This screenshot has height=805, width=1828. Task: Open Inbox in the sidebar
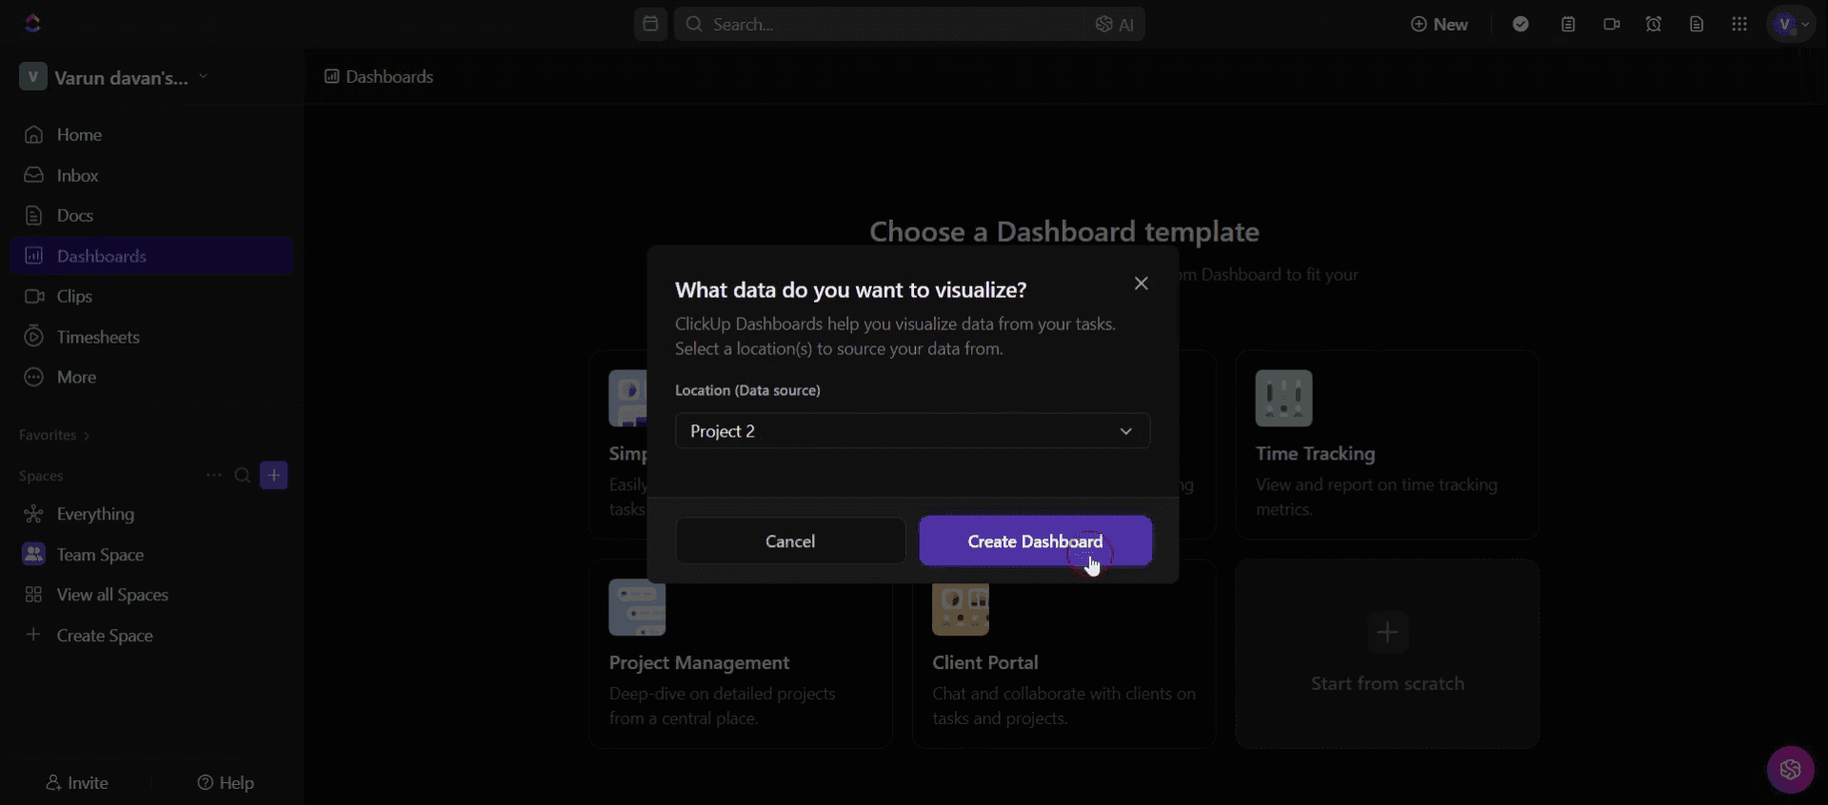[x=151, y=175]
